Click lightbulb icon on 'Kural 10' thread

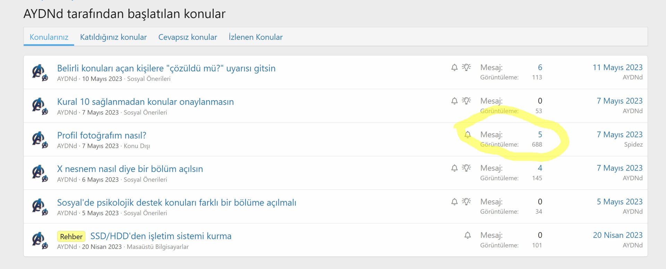click(x=467, y=101)
